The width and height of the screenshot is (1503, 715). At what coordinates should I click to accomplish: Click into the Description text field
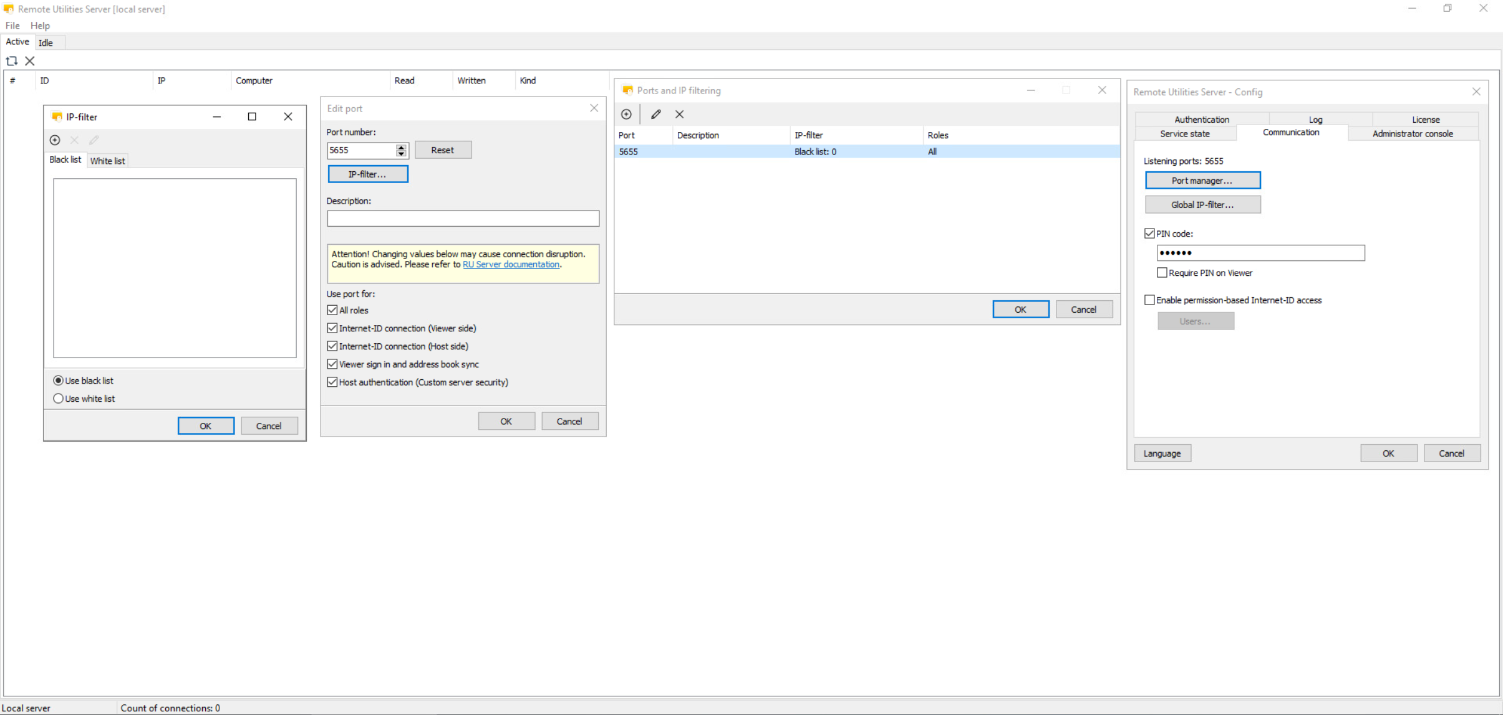pyautogui.click(x=463, y=219)
